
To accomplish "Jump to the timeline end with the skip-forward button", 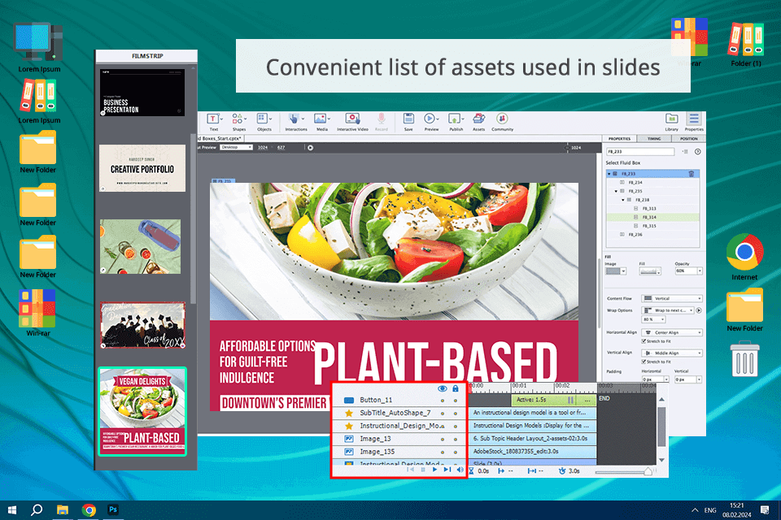I will tap(447, 470).
